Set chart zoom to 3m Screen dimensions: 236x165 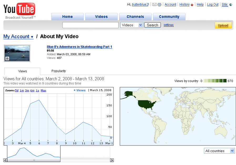(x=27, y=91)
